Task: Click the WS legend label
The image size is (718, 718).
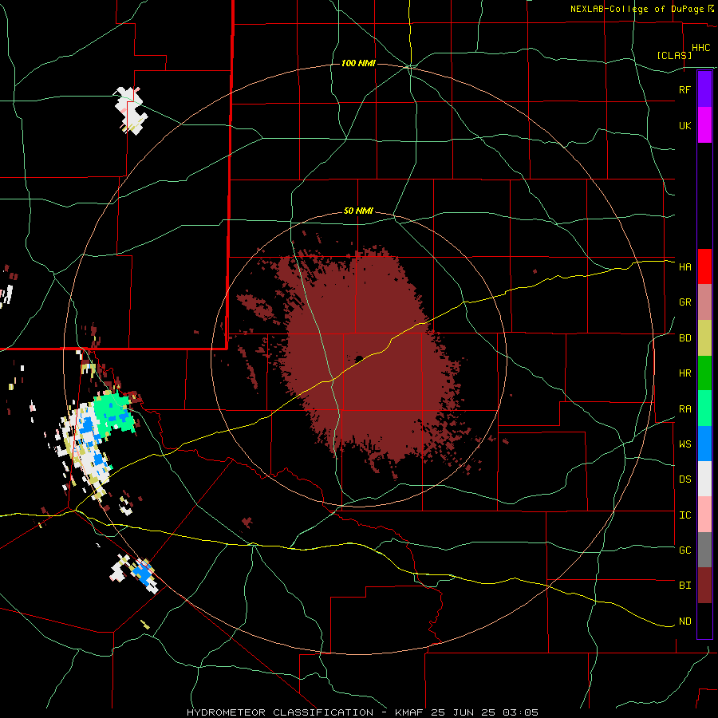Action: pyautogui.click(x=684, y=444)
